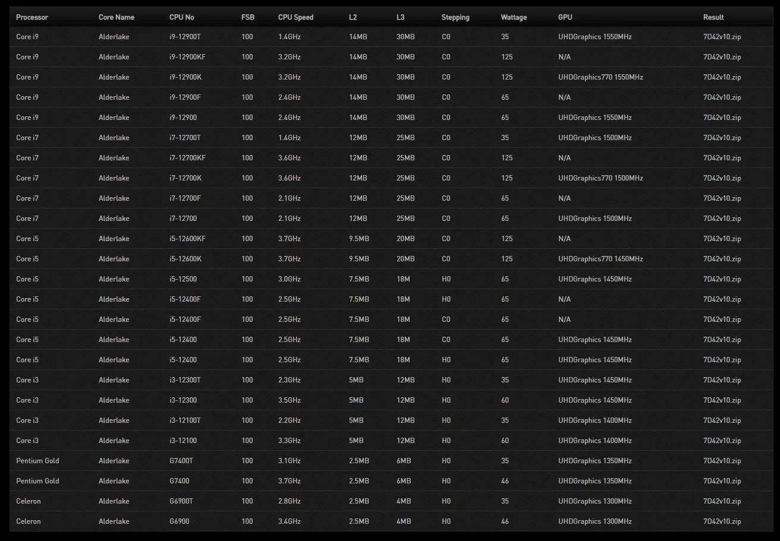Image resolution: width=780 pixels, height=541 pixels.
Task: Click the G7400T CPU number
Action: click(x=181, y=461)
